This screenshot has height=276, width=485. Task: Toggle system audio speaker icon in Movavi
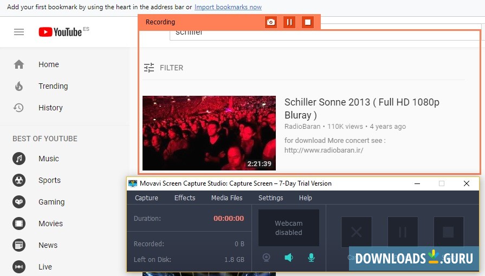[289, 258]
